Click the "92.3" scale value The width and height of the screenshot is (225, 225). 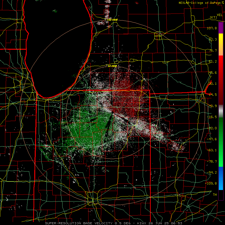[x=213, y=39]
